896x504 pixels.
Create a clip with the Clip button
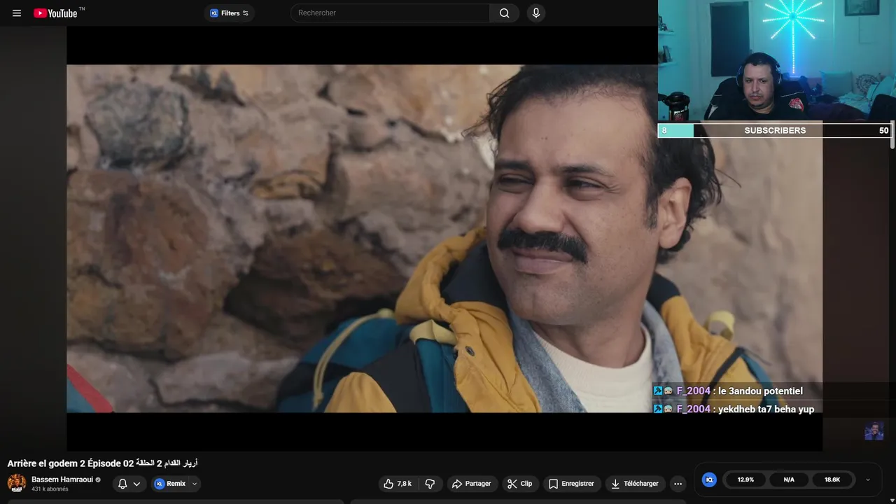coord(520,484)
